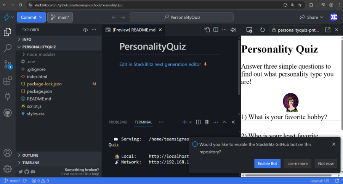Expand the TIMELINE section
343x184 pixels.
click(x=59, y=163)
